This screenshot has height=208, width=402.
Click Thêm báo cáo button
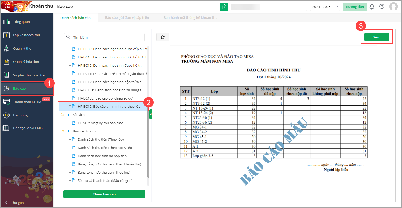(104, 194)
